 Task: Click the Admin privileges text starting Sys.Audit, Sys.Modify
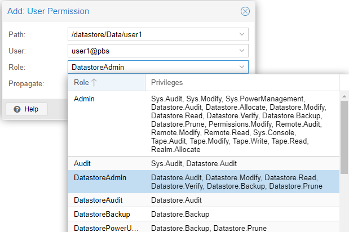pos(238,124)
